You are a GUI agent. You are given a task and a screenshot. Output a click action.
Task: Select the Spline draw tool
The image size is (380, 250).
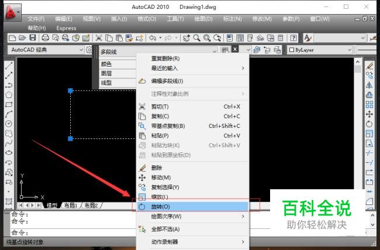pyautogui.click(x=9, y=143)
